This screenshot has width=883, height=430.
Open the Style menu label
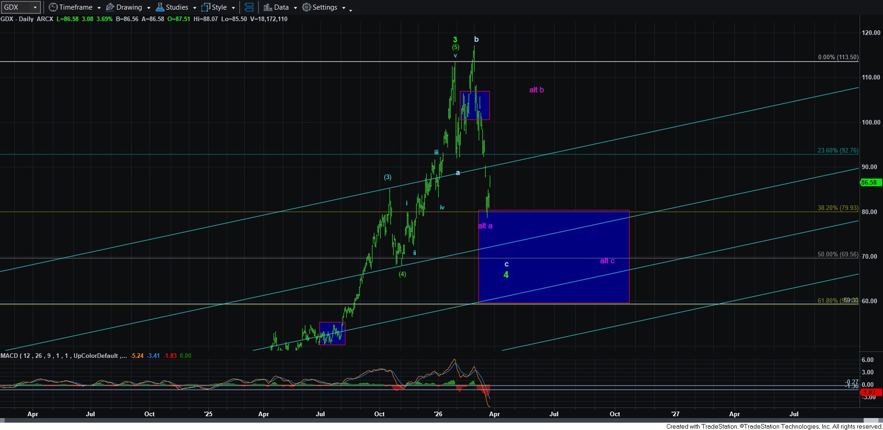219,7
